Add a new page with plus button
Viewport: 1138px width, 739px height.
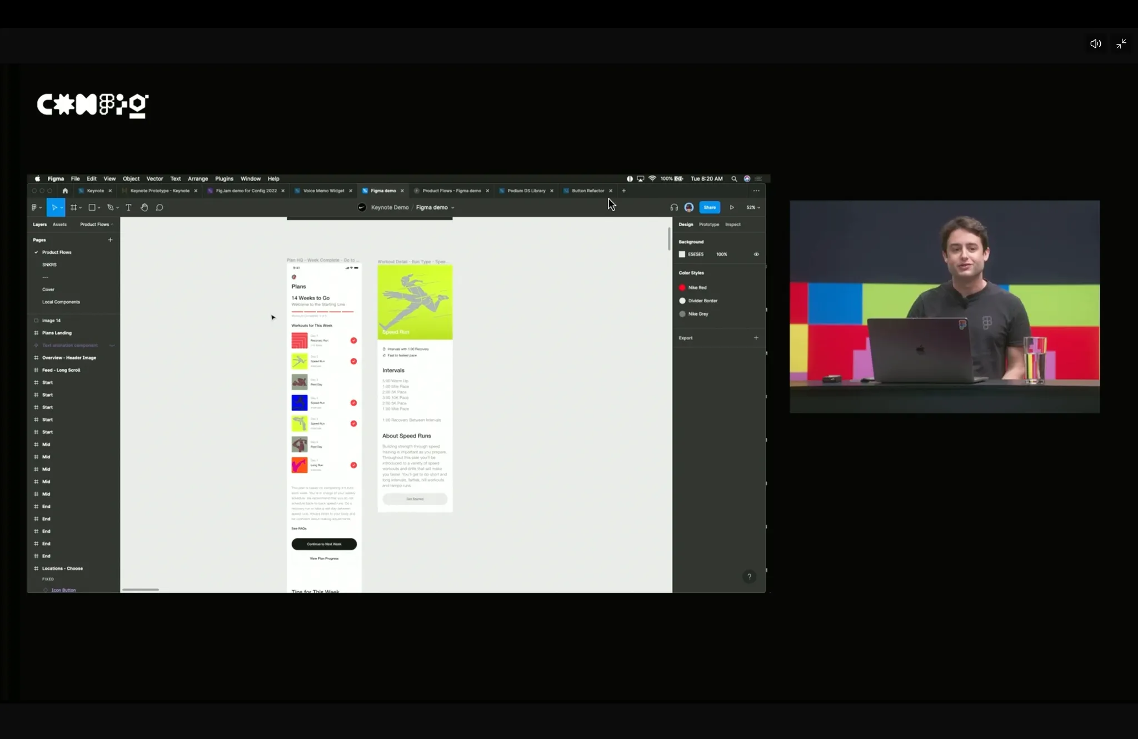(110, 239)
